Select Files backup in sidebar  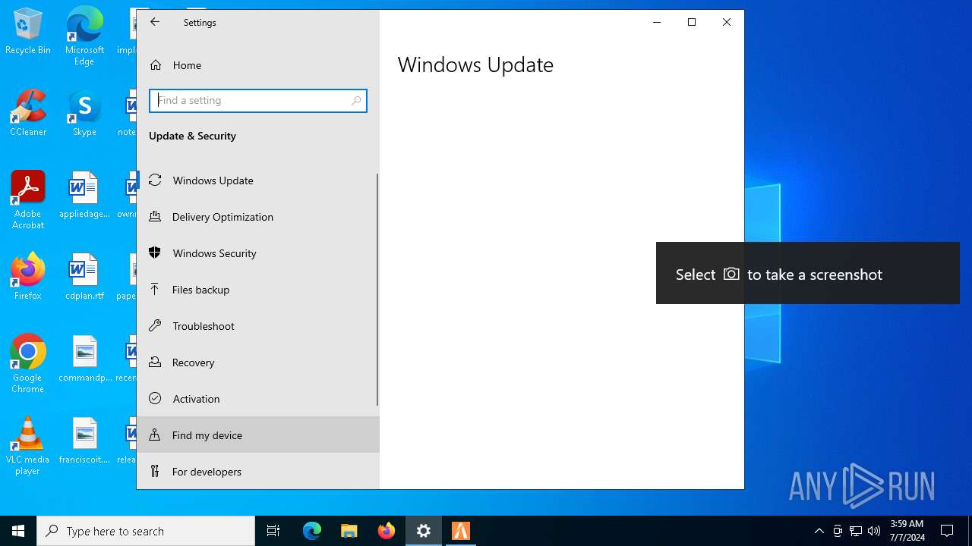pyautogui.click(x=258, y=290)
